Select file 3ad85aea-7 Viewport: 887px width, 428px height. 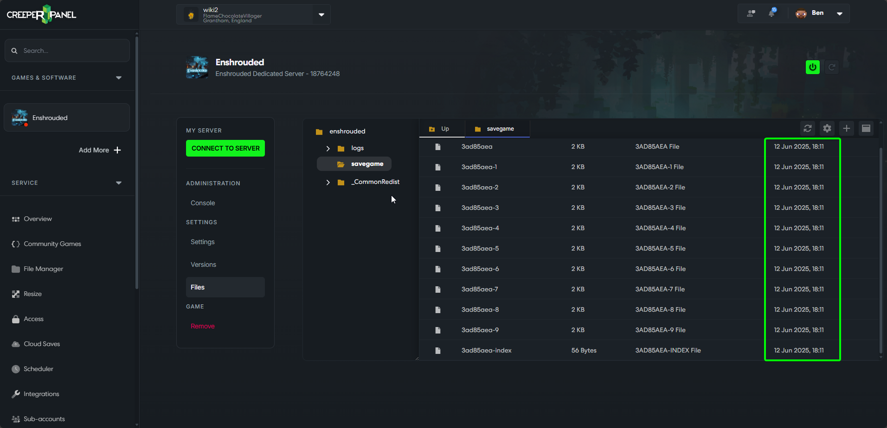tap(479, 290)
